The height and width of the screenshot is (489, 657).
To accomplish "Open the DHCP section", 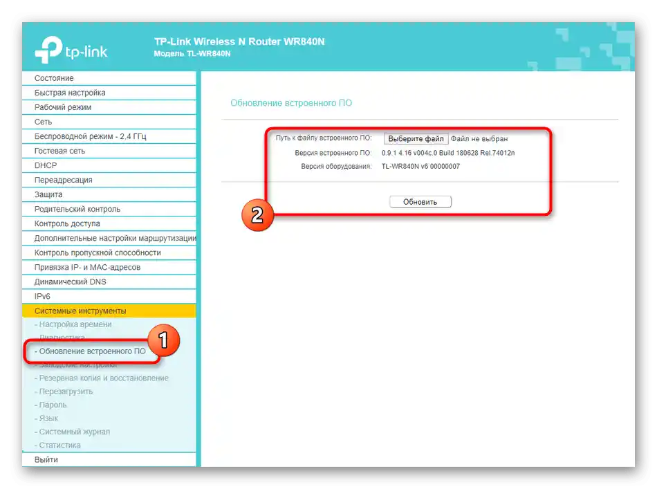I will [x=109, y=165].
